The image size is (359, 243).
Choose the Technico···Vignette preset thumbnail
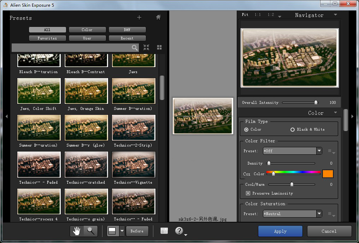point(134,165)
